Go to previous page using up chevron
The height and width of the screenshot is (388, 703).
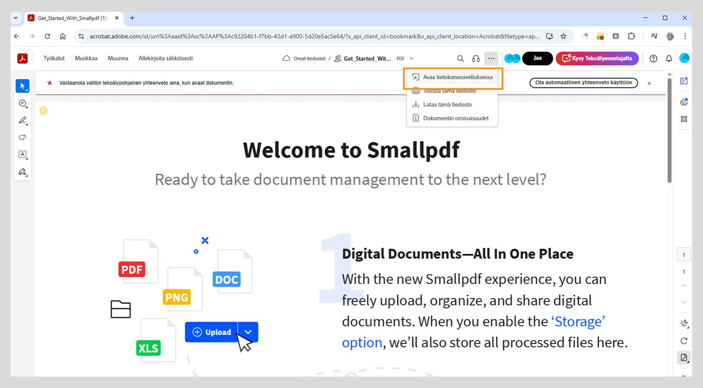pyautogui.click(x=684, y=285)
